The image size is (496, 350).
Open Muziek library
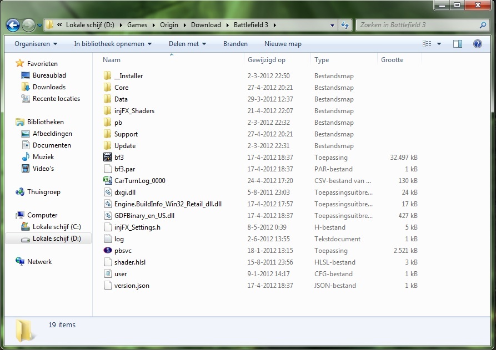43,158
